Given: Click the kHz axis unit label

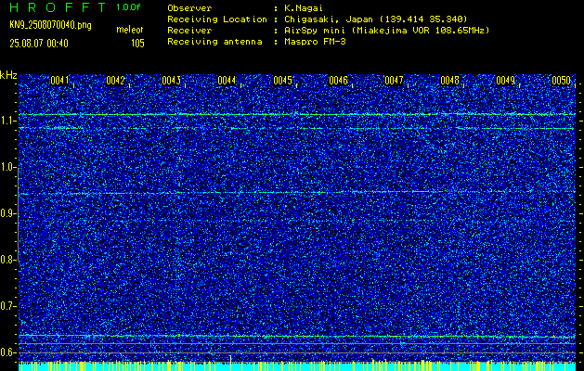Looking at the screenshot, I should click(x=8, y=75).
